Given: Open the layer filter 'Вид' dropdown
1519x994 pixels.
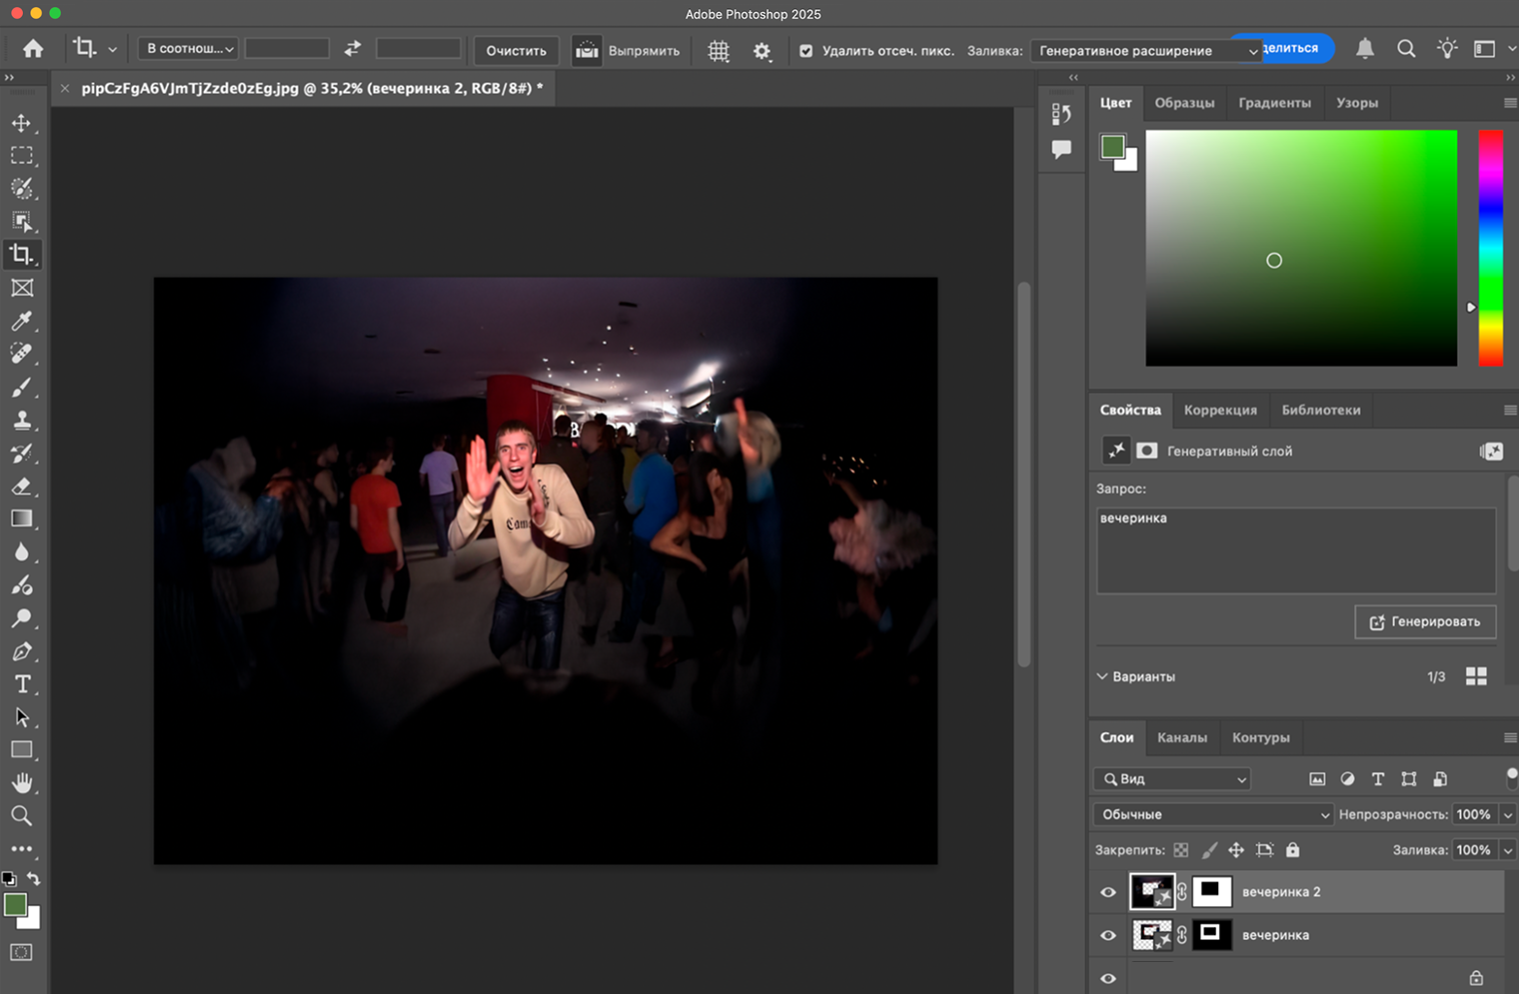Looking at the screenshot, I should tap(1171, 779).
